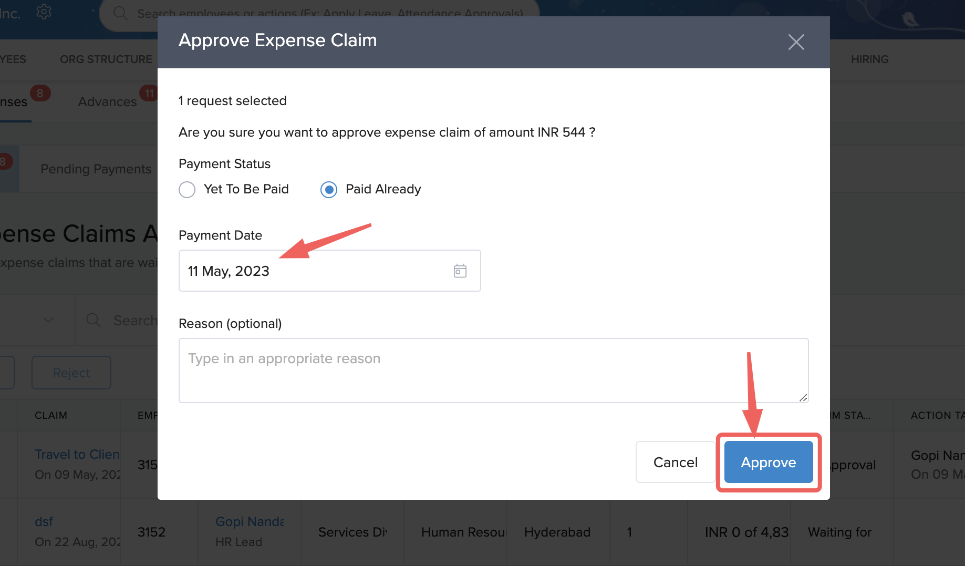Open the Pending Payments tab
965x566 pixels.
click(x=96, y=169)
